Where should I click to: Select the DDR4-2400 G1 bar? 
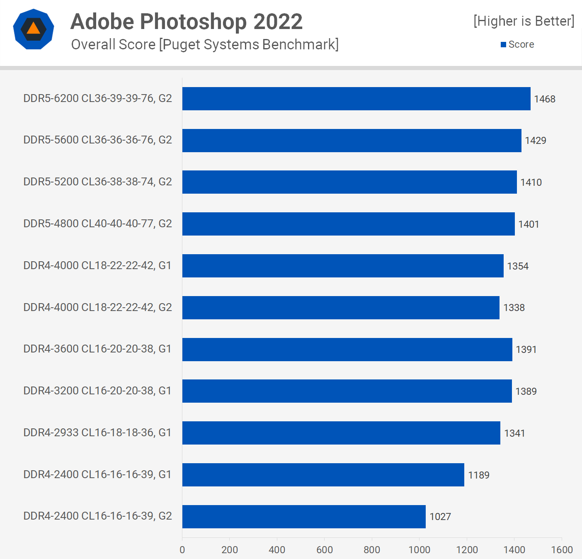pos(323,475)
